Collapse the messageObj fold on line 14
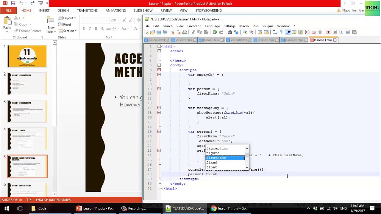 point(159,108)
